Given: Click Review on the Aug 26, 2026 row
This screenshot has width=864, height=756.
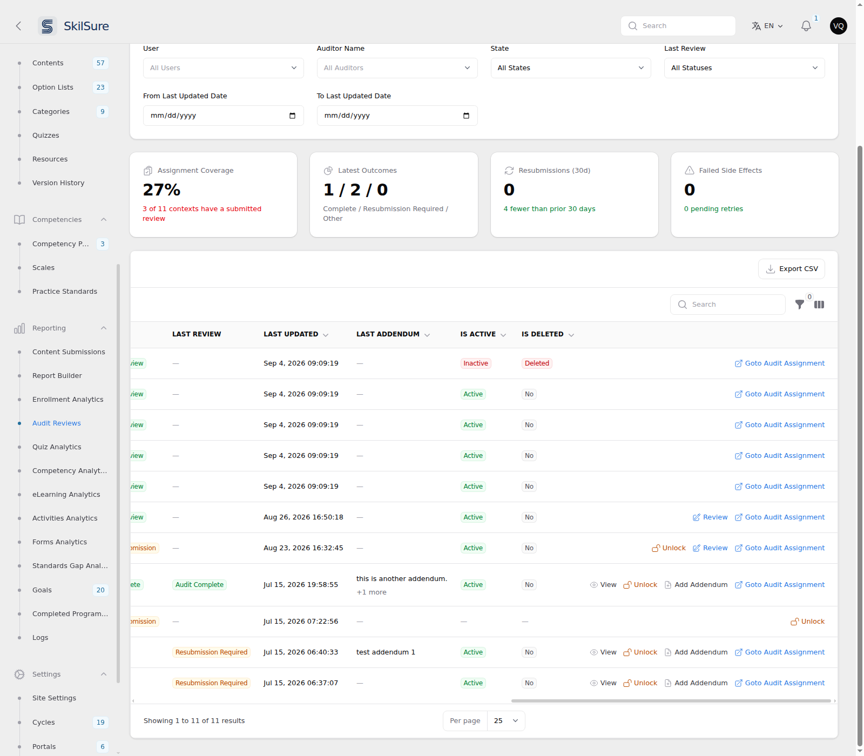Looking at the screenshot, I should [710, 517].
